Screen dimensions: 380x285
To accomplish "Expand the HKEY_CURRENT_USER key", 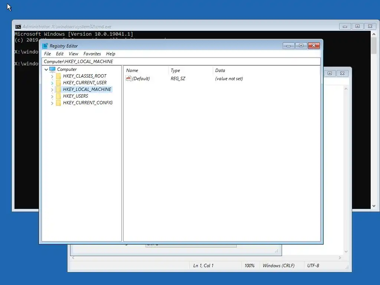I will 52,83.
